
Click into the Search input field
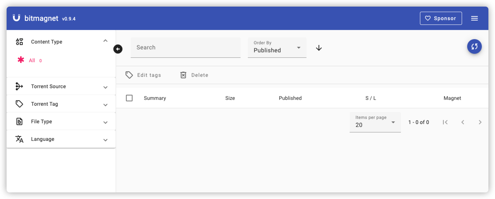[186, 48]
